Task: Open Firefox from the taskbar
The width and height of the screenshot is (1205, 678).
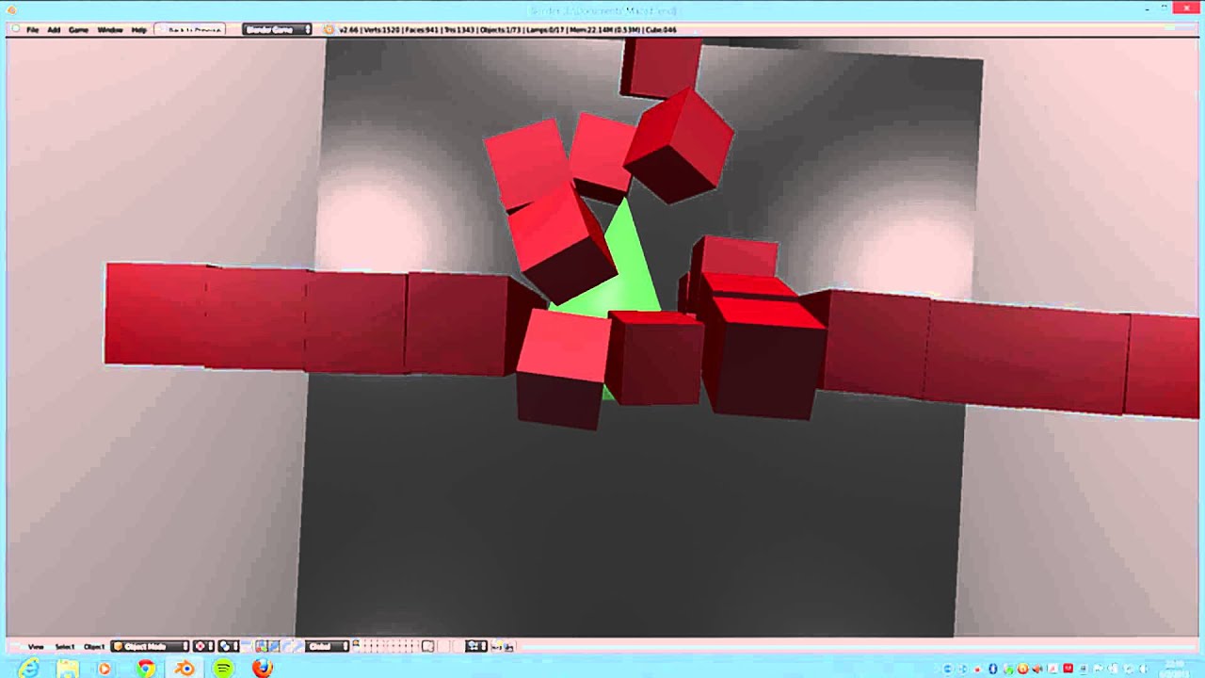Action: click(x=263, y=669)
